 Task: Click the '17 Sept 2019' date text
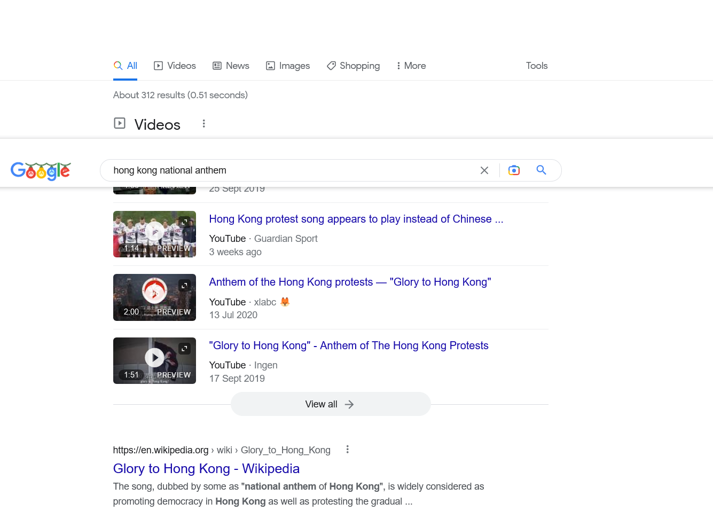click(x=237, y=379)
